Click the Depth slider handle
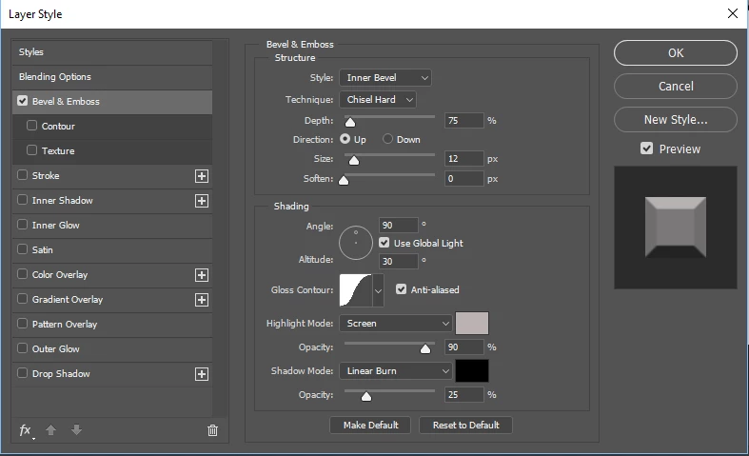Screen dimensions: 749x456 tap(350, 123)
